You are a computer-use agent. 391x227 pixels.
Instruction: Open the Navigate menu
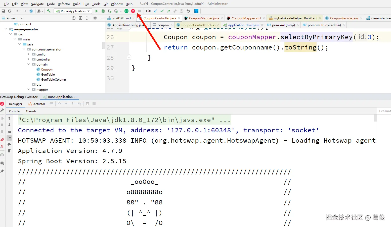click(37, 4)
